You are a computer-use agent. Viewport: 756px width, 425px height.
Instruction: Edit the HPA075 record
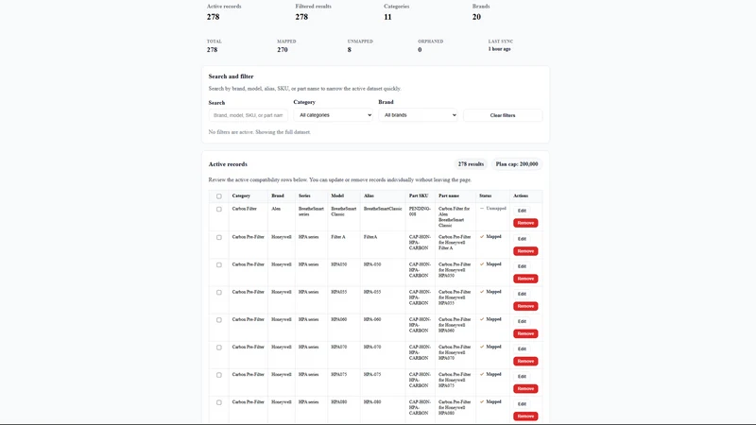point(522,376)
